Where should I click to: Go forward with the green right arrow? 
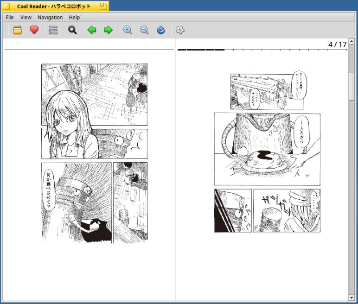[108, 30]
